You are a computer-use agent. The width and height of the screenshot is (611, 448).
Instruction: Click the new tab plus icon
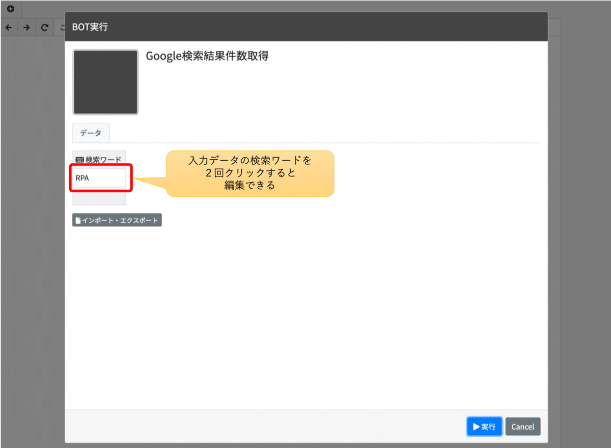(11, 8)
